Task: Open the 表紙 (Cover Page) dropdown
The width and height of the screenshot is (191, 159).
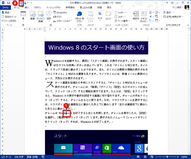Action: [6, 12]
